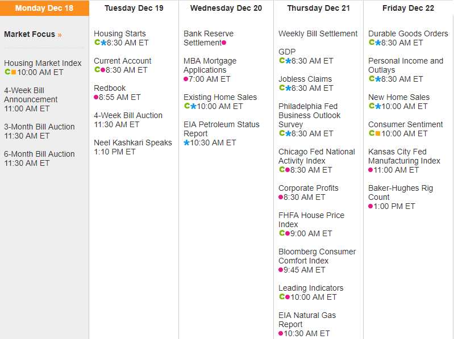Click the Neel Kashkari Speaks link
This screenshot has width=454, height=339.
coord(132,143)
